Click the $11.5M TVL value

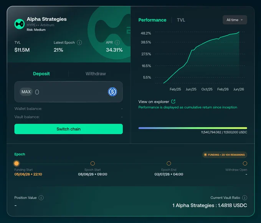[x=22, y=50]
